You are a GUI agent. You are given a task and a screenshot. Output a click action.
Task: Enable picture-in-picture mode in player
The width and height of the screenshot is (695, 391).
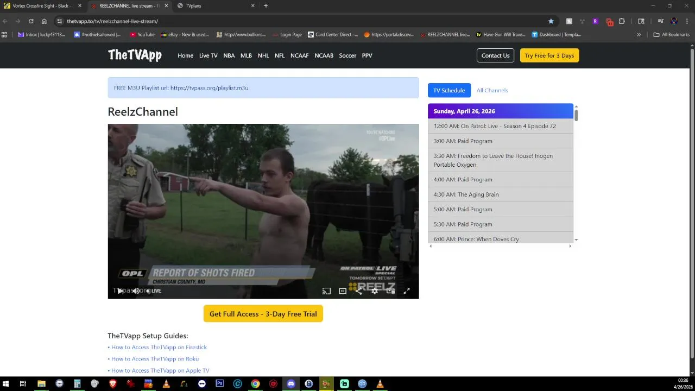[x=390, y=291]
